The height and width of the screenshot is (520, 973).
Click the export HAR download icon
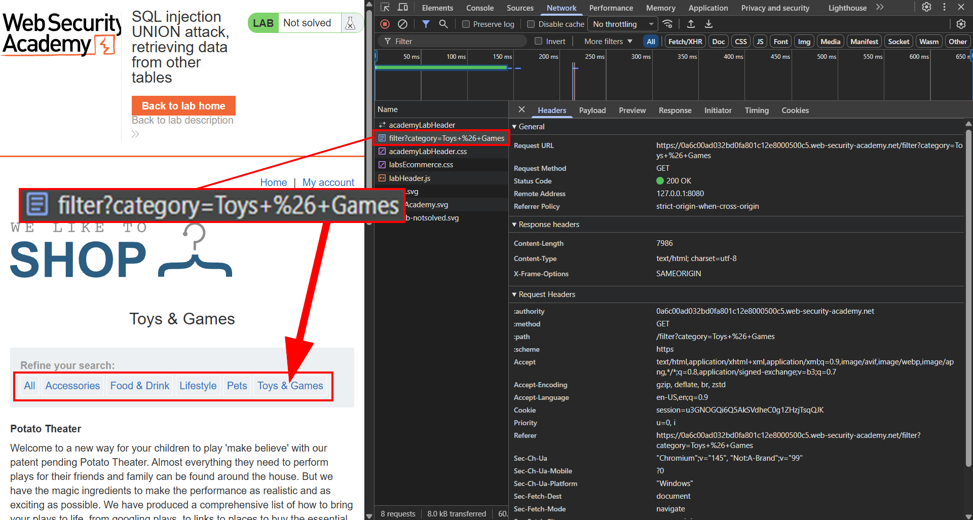(708, 24)
